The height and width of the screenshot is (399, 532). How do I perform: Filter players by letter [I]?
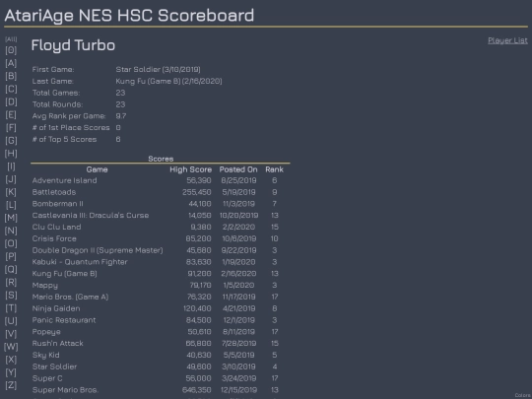point(11,166)
